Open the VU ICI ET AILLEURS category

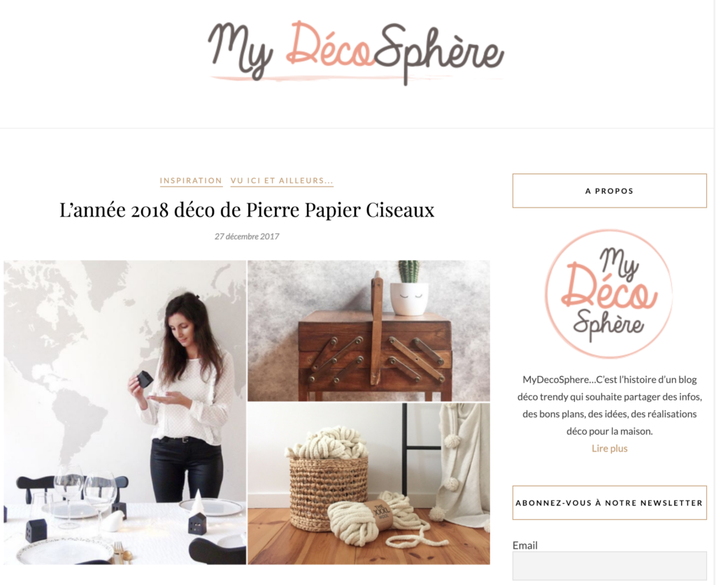pos(282,181)
